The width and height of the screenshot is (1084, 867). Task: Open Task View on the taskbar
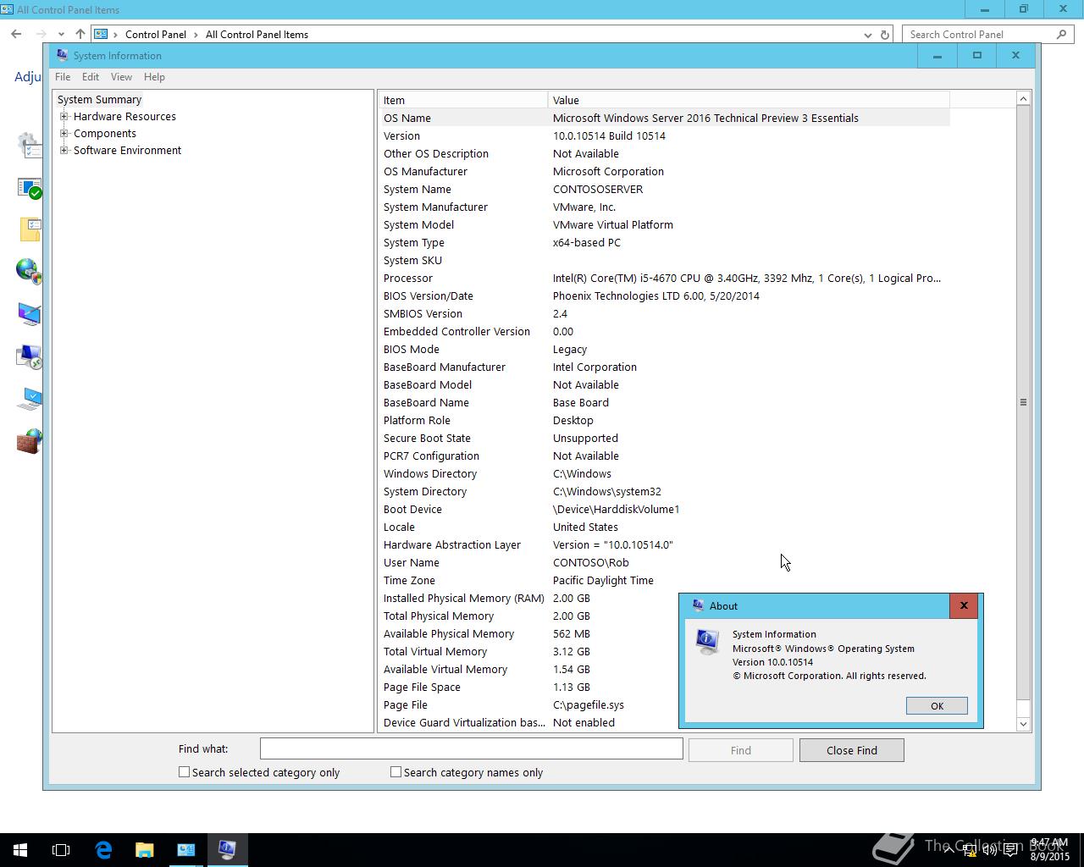tap(61, 850)
